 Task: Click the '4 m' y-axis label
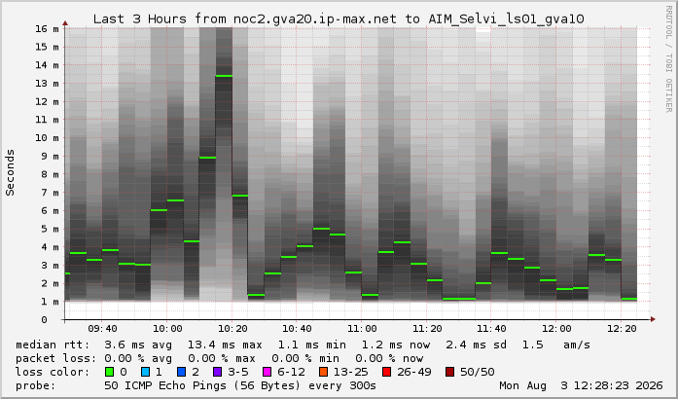pos(51,247)
